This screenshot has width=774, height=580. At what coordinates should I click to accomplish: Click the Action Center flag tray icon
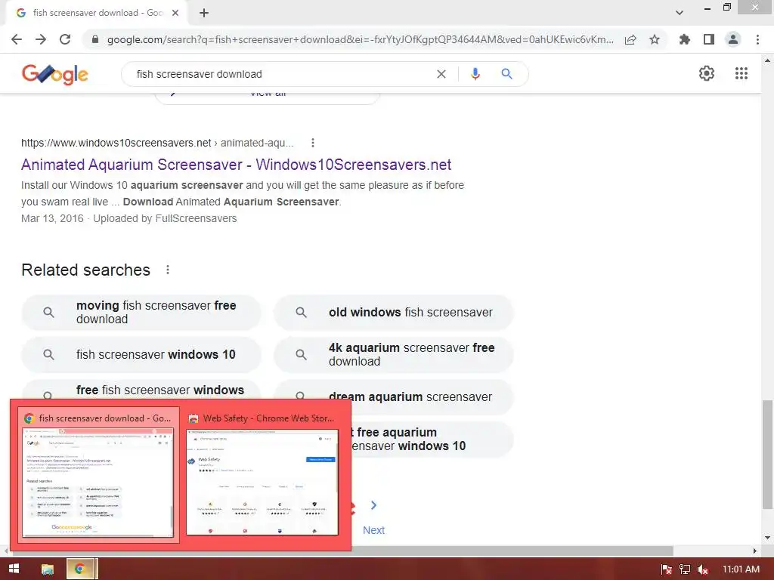pyautogui.click(x=666, y=569)
